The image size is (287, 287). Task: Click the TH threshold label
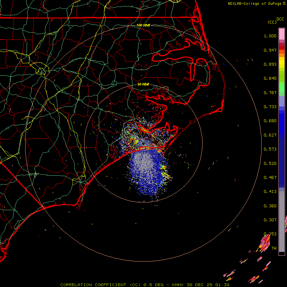click(x=274, y=248)
